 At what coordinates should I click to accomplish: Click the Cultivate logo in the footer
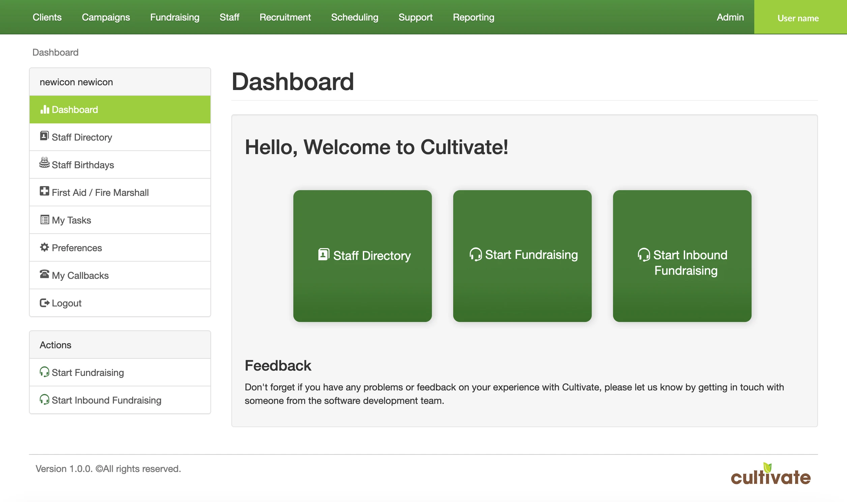click(770, 474)
